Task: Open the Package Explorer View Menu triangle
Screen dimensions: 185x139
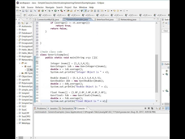Action: 31,23
